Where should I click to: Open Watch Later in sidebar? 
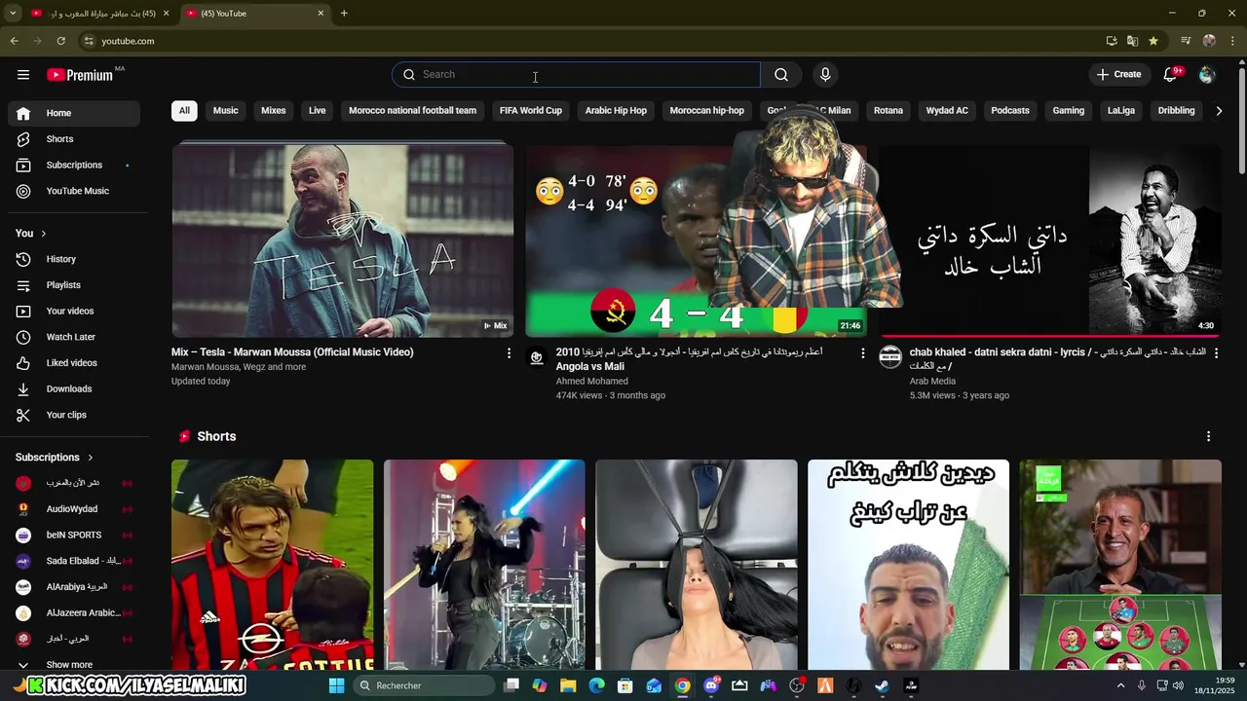[74, 337]
